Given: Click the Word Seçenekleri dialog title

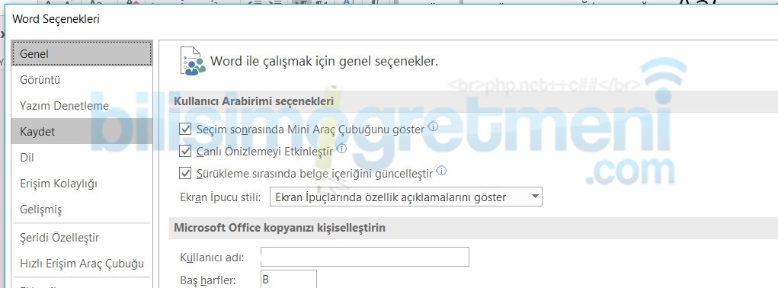Looking at the screenshot, I should 56,19.
